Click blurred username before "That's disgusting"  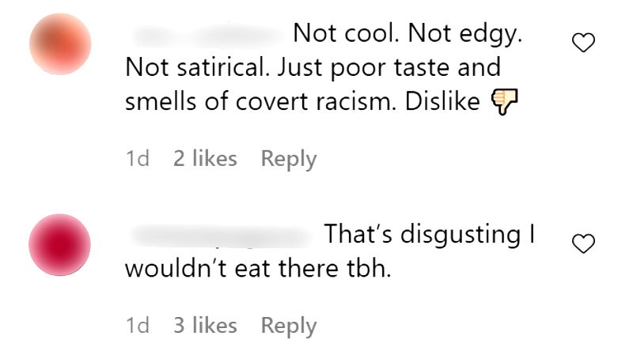click(x=222, y=236)
